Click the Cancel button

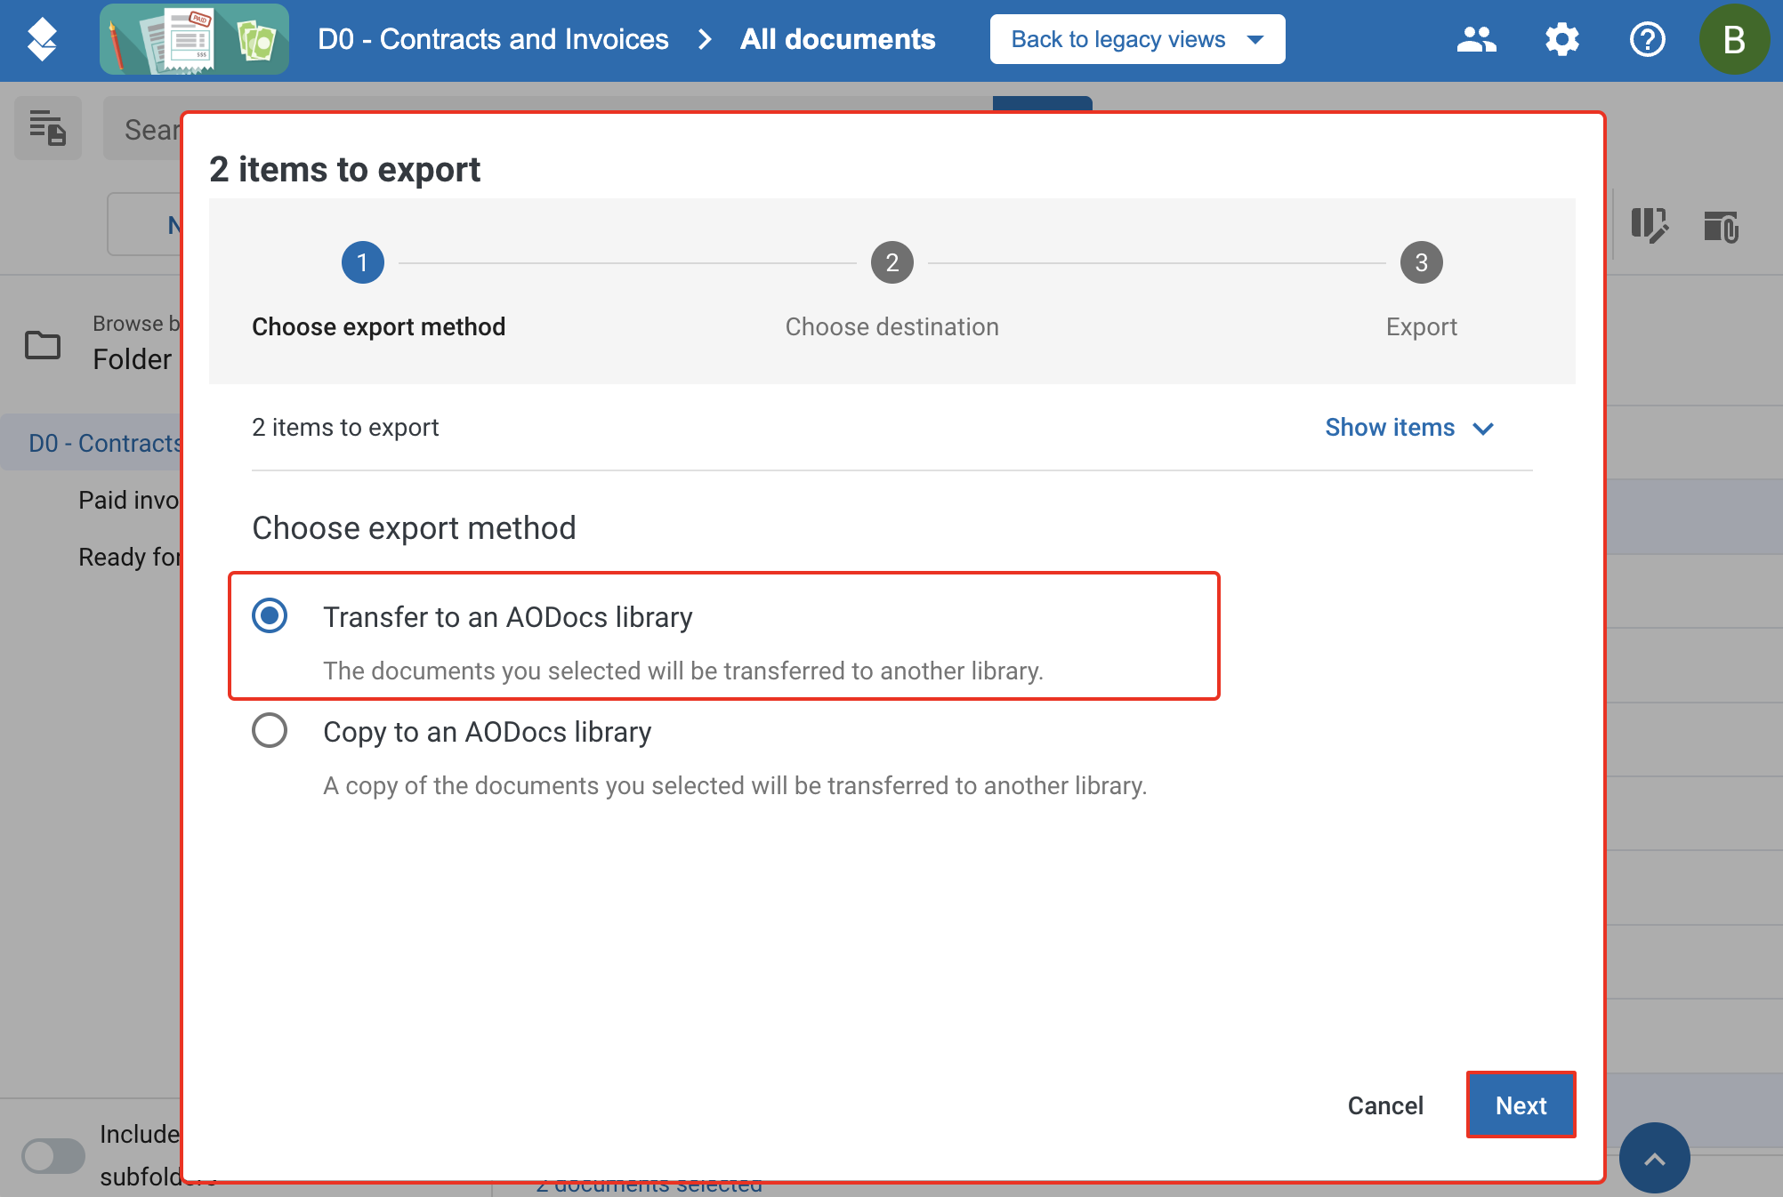click(1385, 1105)
